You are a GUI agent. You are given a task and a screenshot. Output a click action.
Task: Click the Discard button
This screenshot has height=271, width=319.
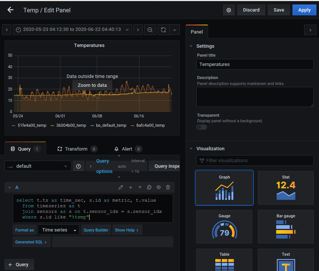pos(251,10)
